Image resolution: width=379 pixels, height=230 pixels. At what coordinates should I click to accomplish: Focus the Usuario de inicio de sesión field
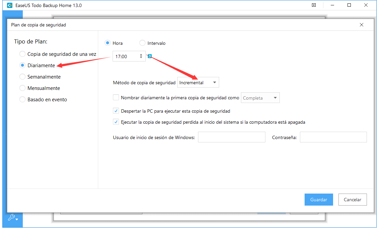coord(232,137)
